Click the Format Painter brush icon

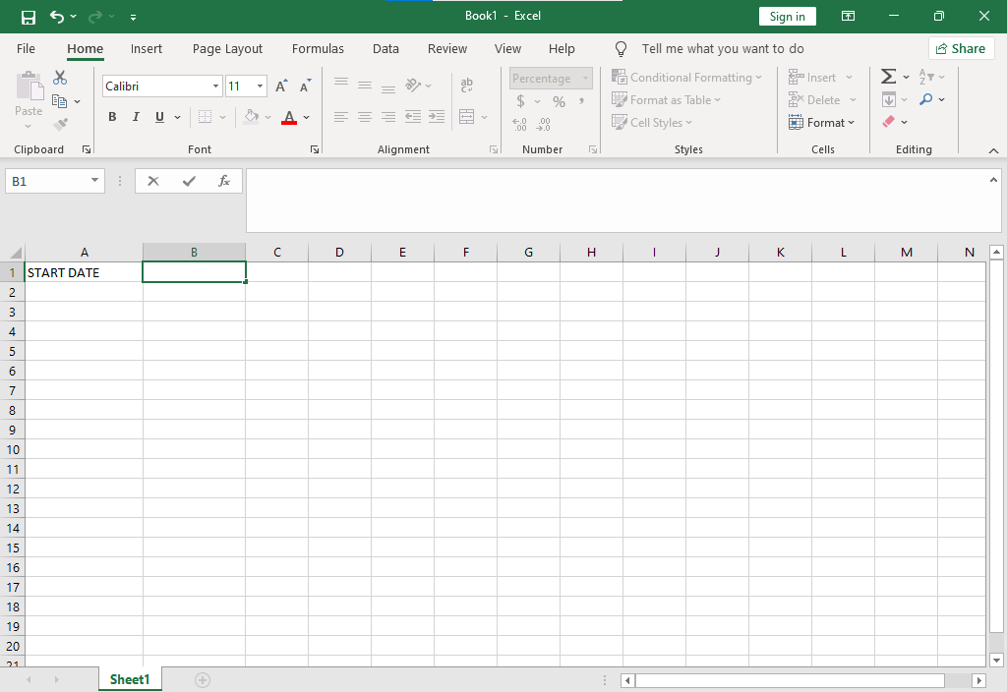pyautogui.click(x=60, y=124)
